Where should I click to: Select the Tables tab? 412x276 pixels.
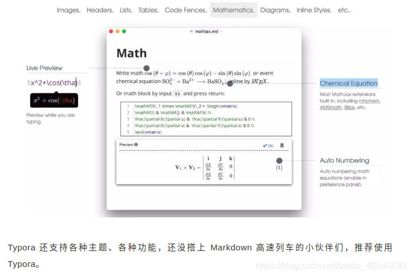[x=149, y=10]
